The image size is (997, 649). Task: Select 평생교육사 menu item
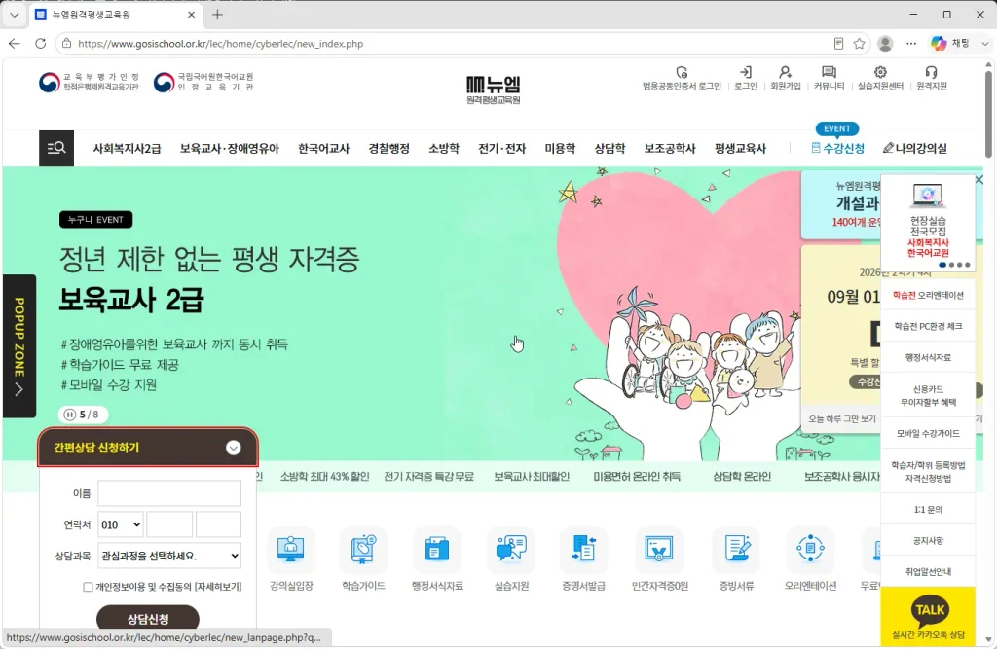coord(740,149)
